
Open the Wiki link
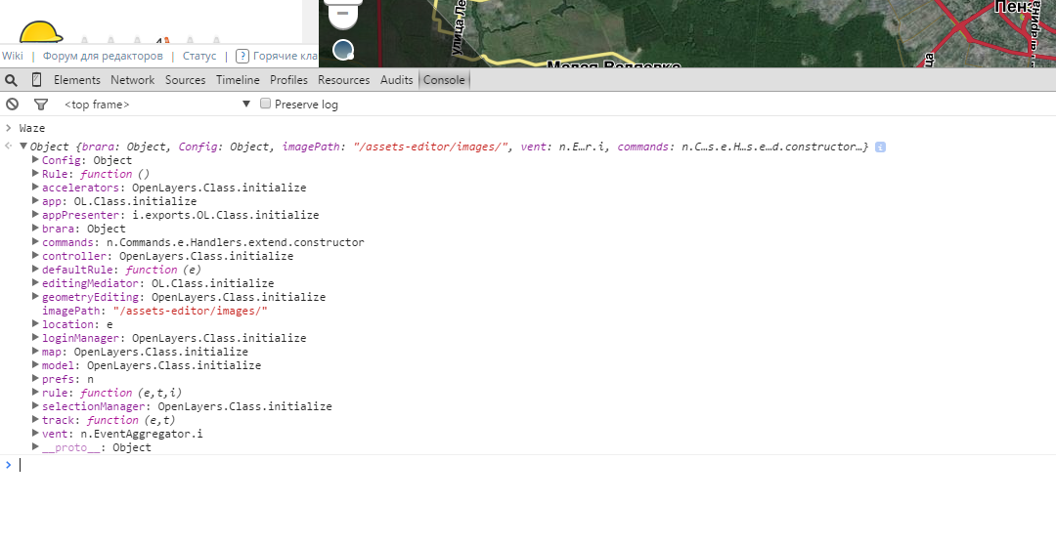(x=12, y=56)
